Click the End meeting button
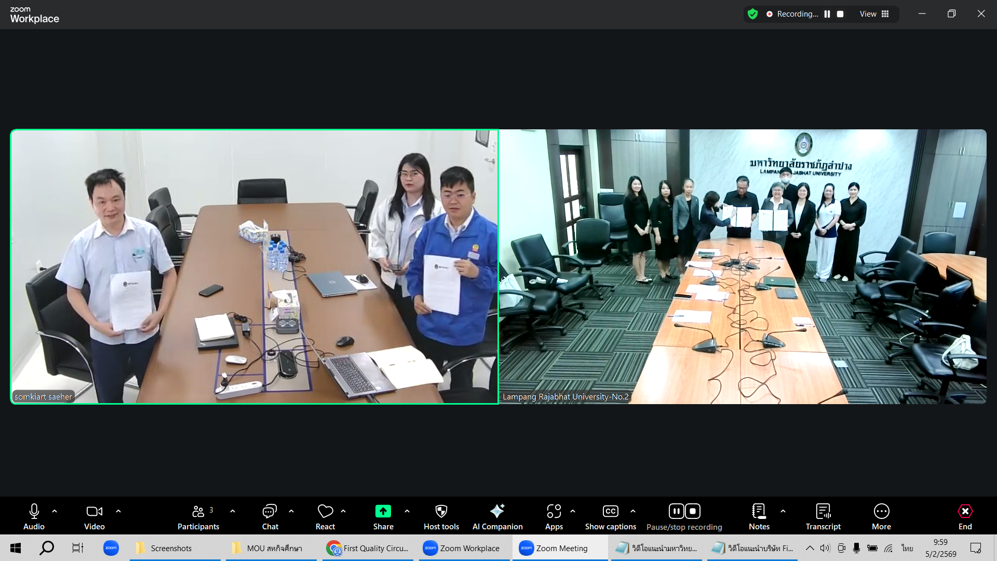 point(965,512)
